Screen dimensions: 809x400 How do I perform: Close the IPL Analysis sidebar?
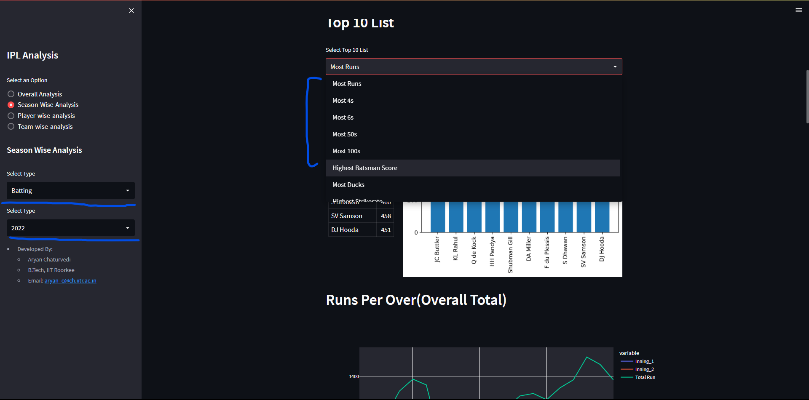pos(131,10)
